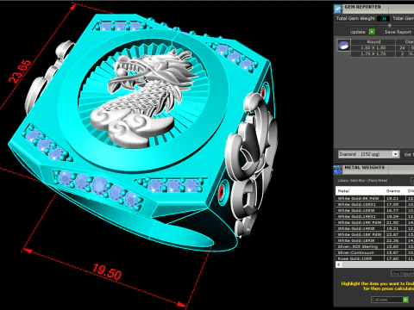
Task: Click the Metal column header
Action: pos(360,191)
